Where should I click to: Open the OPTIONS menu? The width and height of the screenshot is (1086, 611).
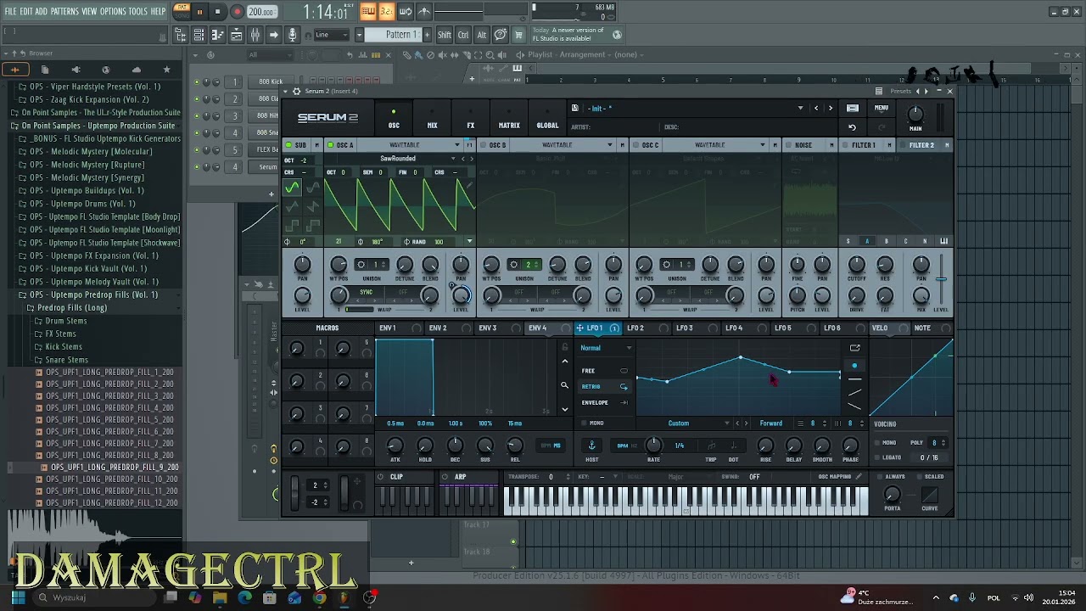[x=113, y=11]
